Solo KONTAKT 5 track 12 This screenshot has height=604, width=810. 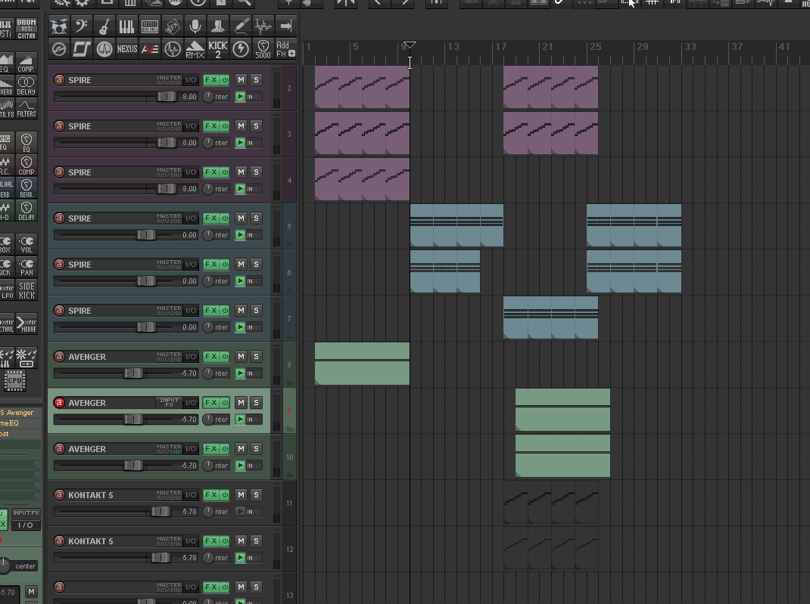[256, 541]
